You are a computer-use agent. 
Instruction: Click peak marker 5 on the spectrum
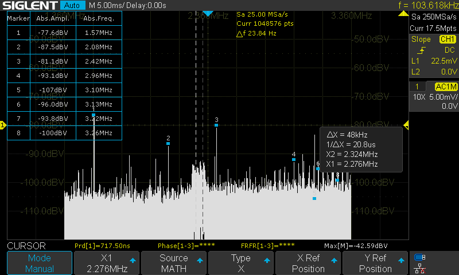pos(314,198)
